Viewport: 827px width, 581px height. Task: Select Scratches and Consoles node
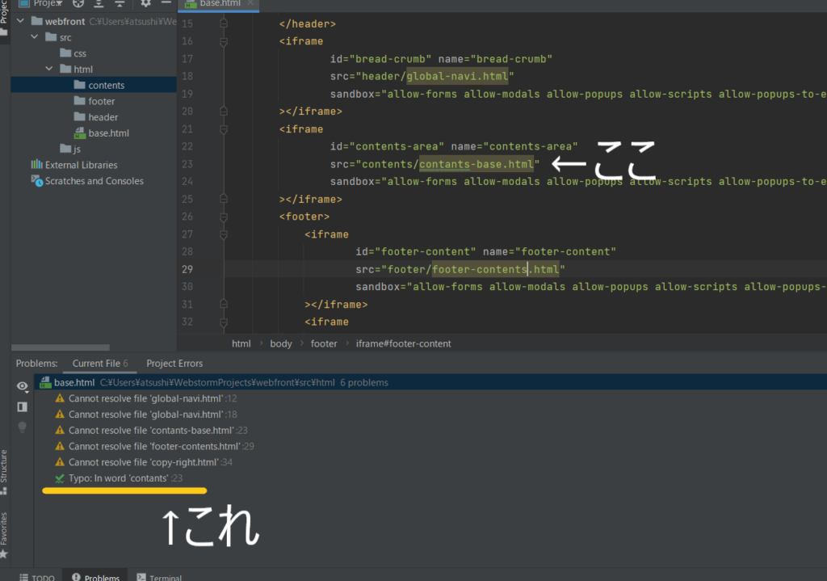click(x=87, y=181)
